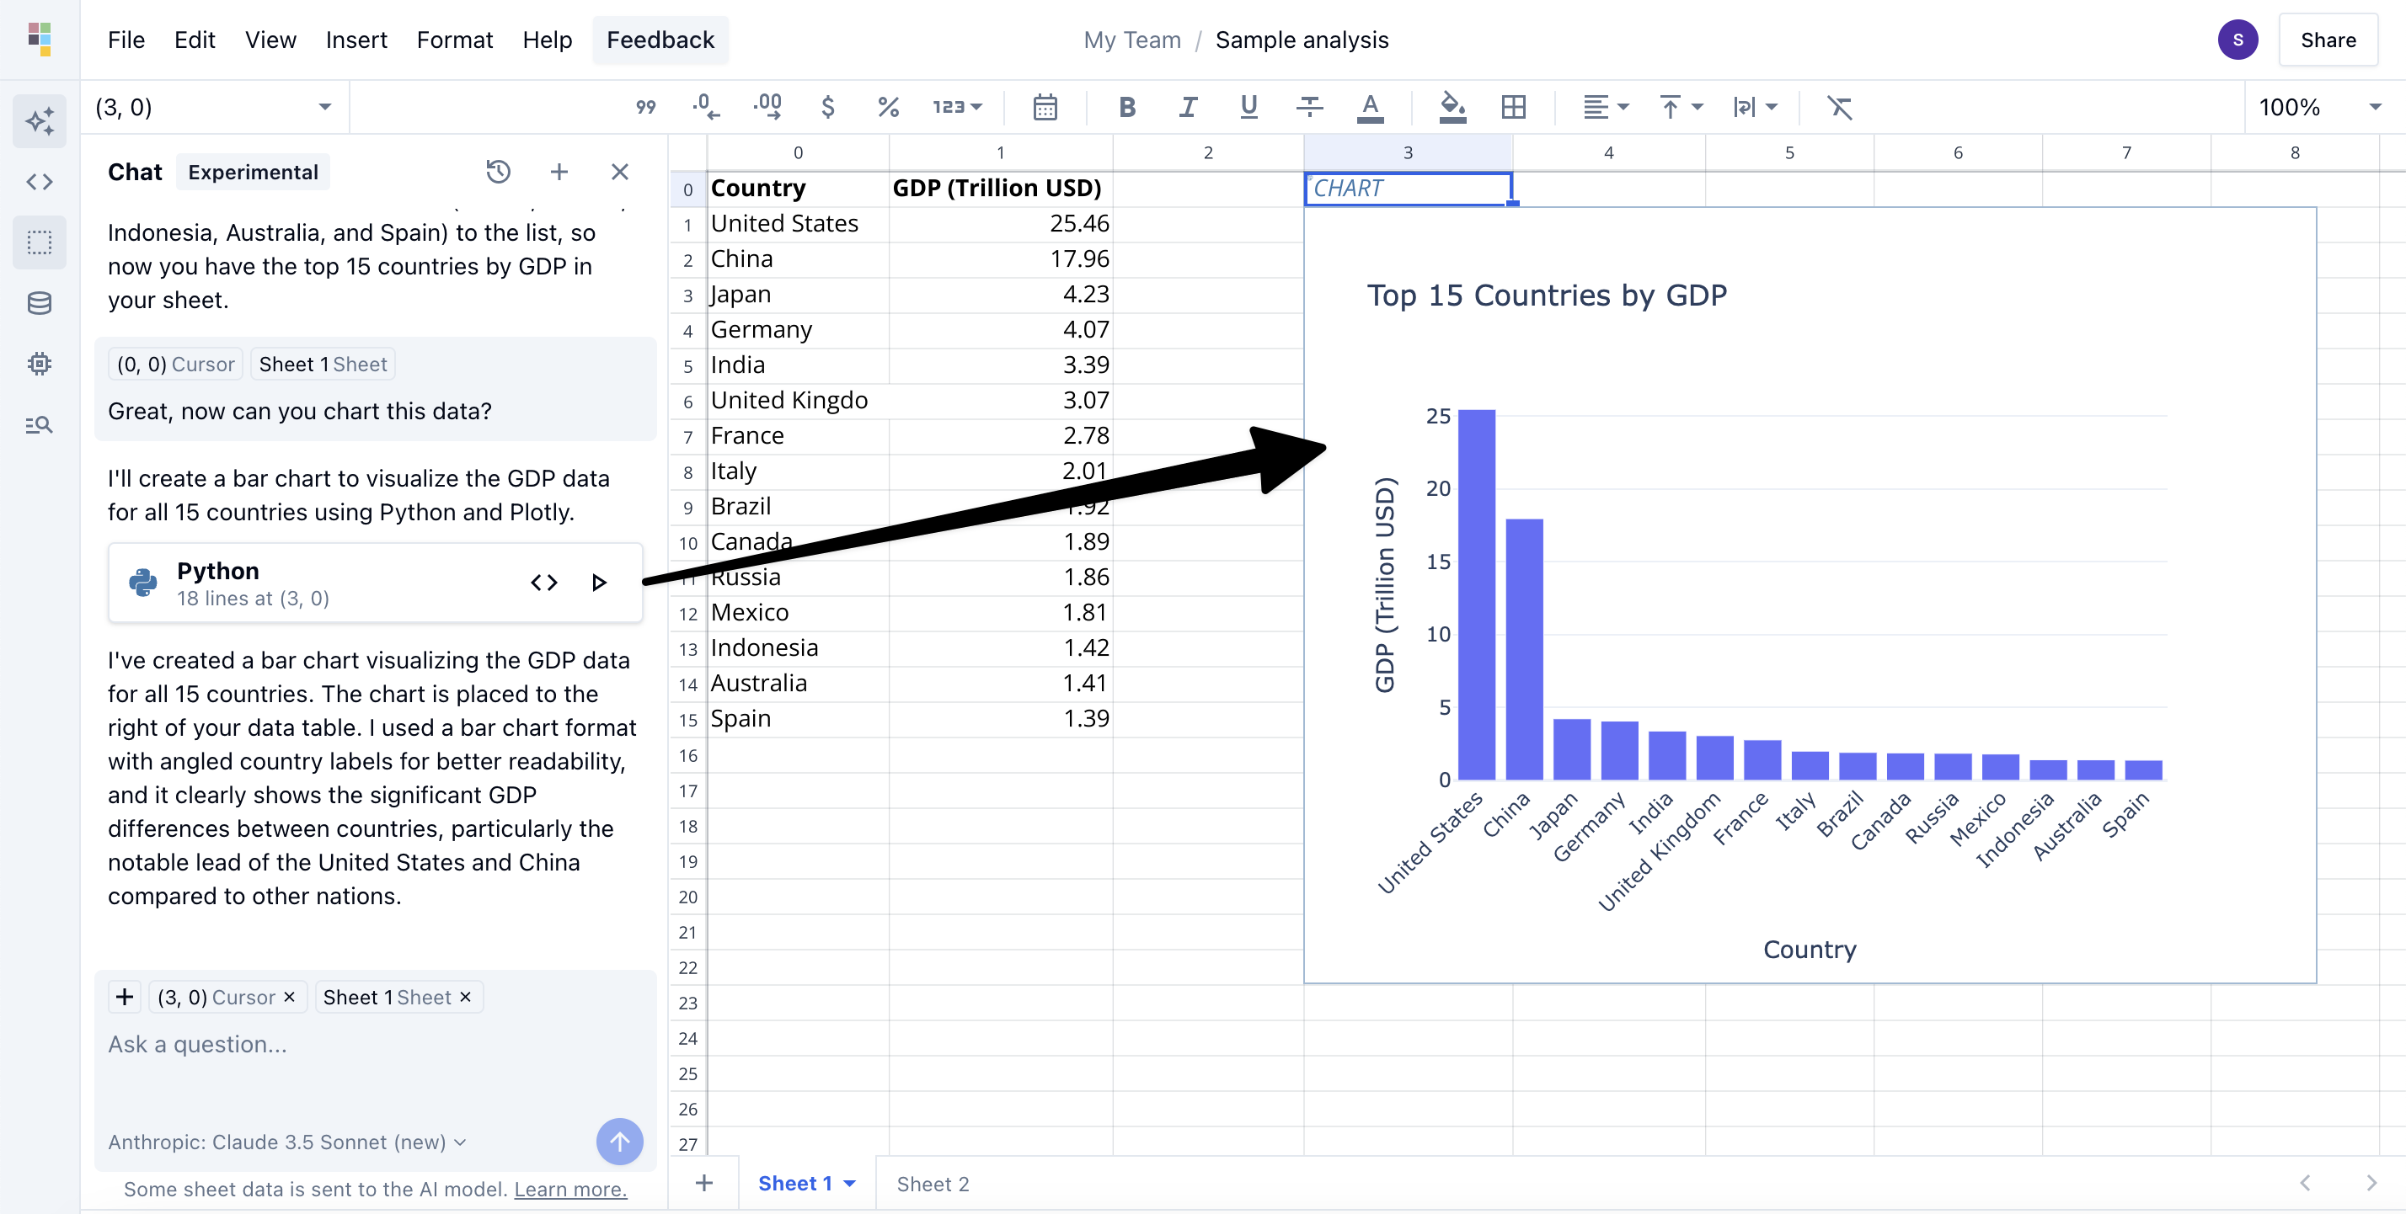2406x1214 pixels.
Task: View Python code with brackets icon
Action: (x=543, y=583)
